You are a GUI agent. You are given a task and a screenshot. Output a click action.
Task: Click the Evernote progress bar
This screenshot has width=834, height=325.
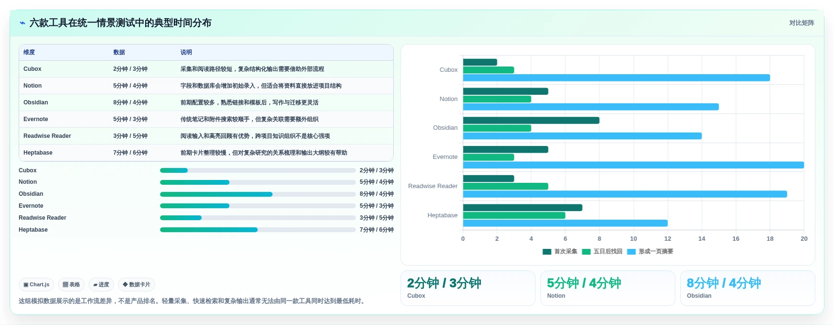258,206
